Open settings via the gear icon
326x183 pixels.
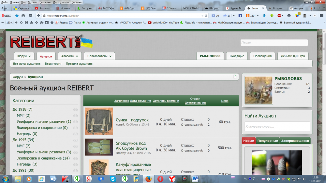[21, 22]
